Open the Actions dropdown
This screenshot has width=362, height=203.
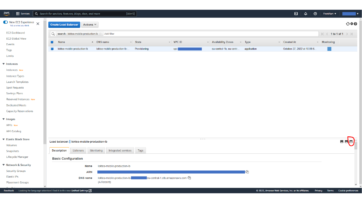click(90, 25)
